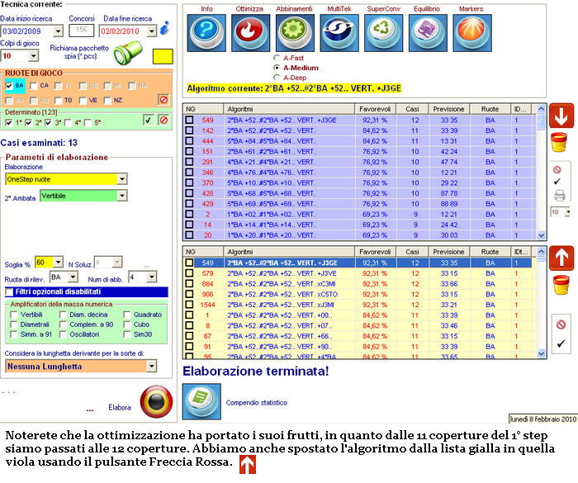Viewport: 578px width, 483px height.
Task: Open the MultiTek icon
Action: point(339,33)
